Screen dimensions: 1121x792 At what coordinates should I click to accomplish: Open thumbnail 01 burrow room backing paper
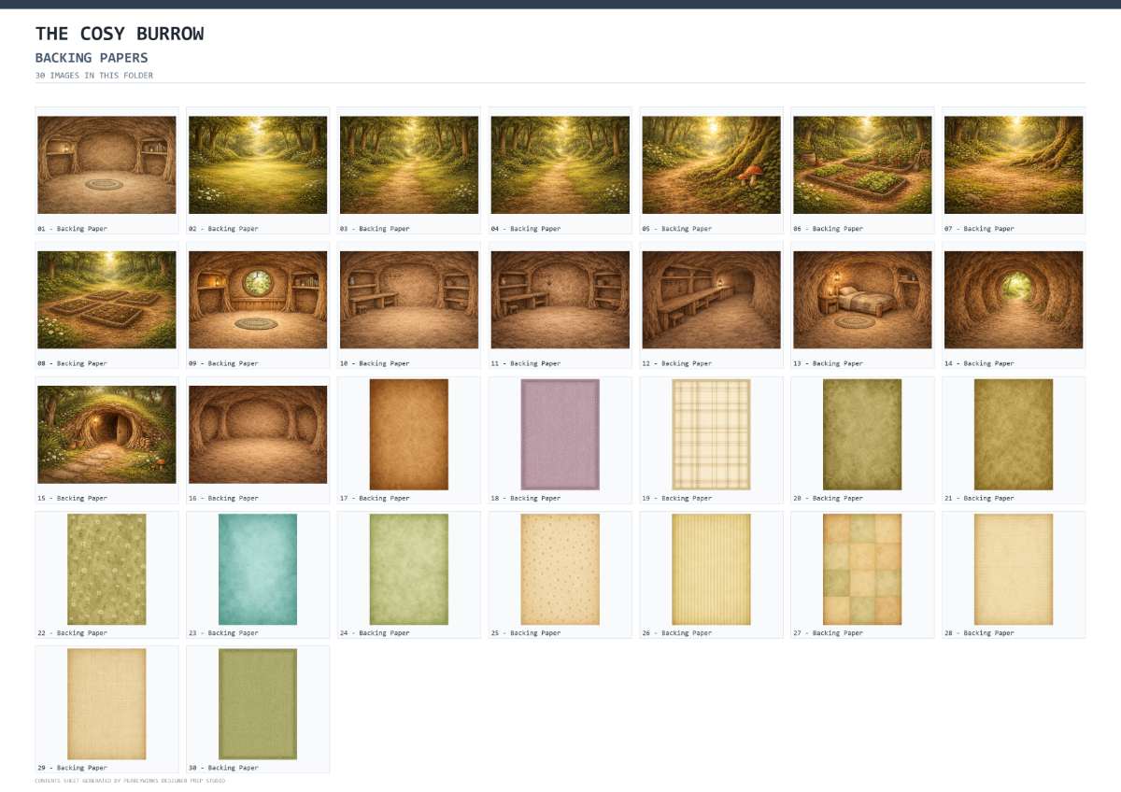pyautogui.click(x=106, y=164)
